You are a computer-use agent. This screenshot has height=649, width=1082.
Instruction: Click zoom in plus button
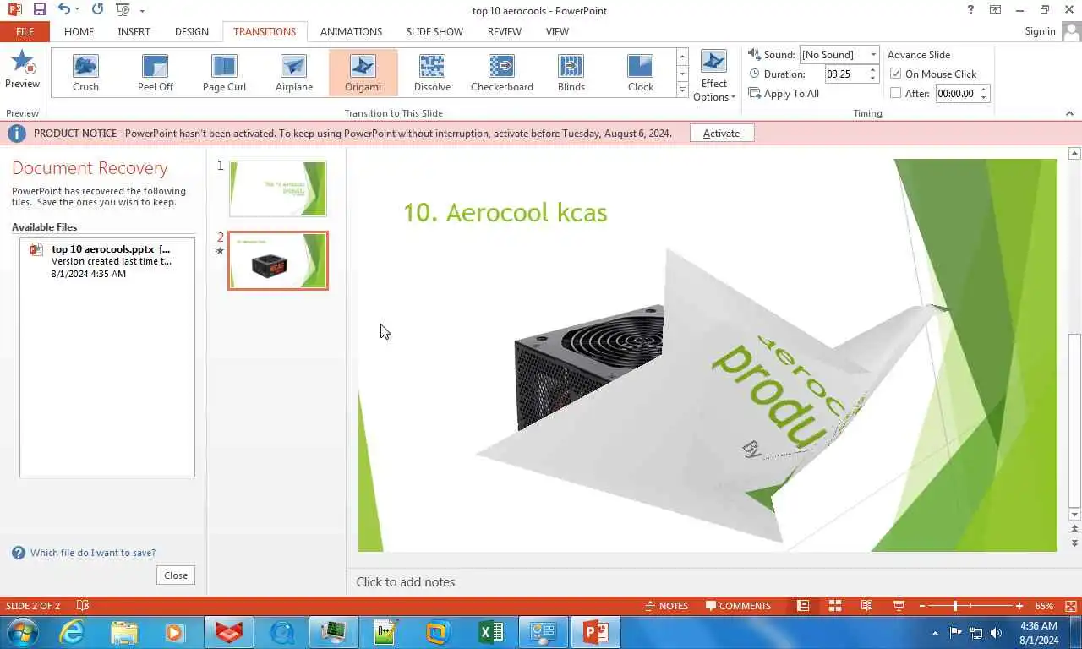pyautogui.click(x=1019, y=606)
